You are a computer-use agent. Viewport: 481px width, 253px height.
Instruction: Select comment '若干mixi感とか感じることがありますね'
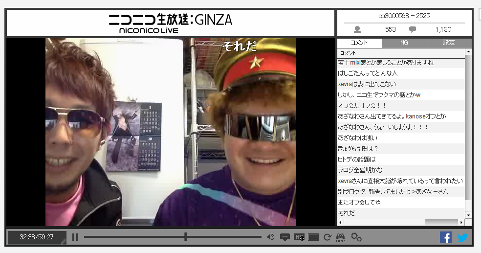click(401, 63)
